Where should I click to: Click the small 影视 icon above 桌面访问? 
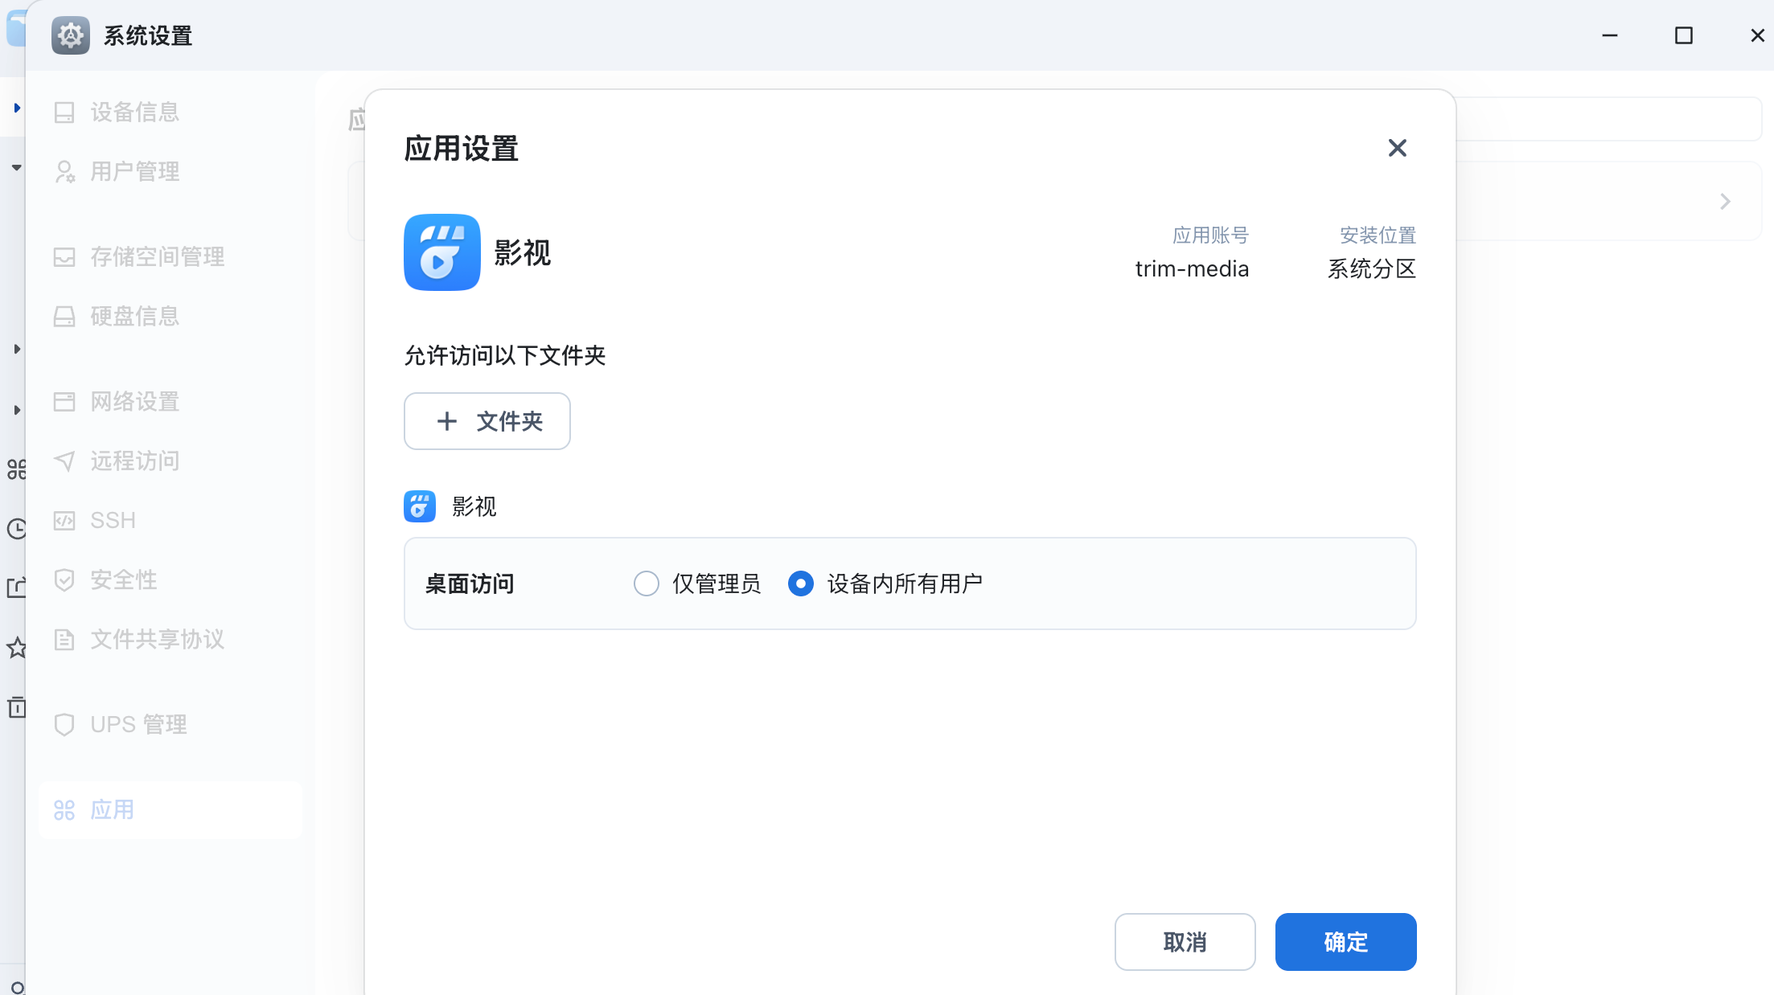[x=419, y=506]
